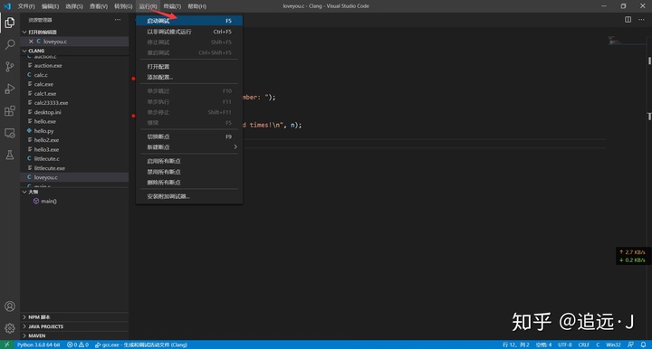
Task: Open the editor's more actions ellipsis
Action: (x=641, y=20)
